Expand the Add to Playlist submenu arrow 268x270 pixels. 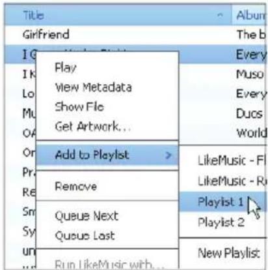point(168,155)
